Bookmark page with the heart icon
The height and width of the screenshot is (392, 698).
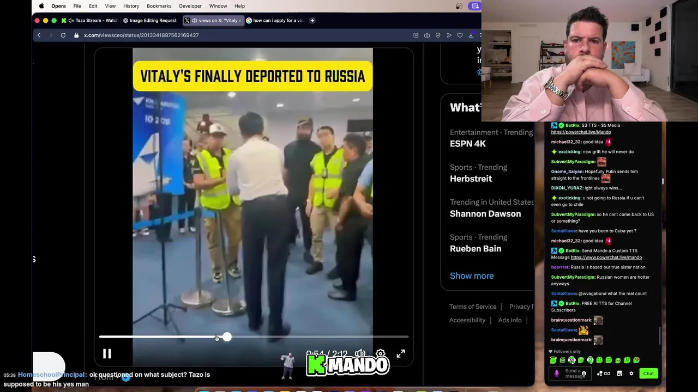460,35
